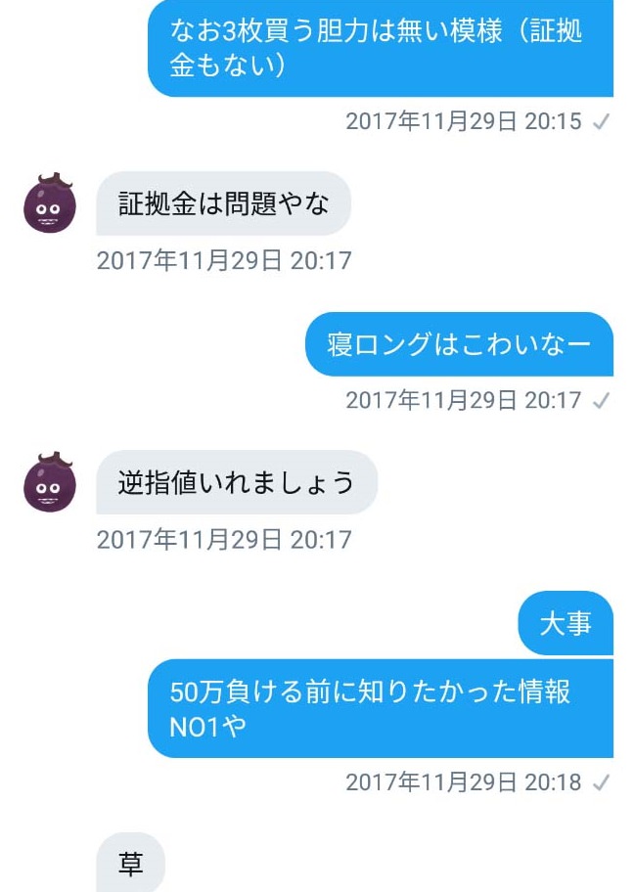Tap the timestamp 2017年11月29日 20:18
This screenshot has height=892, width=634.
pyautogui.click(x=464, y=782)
